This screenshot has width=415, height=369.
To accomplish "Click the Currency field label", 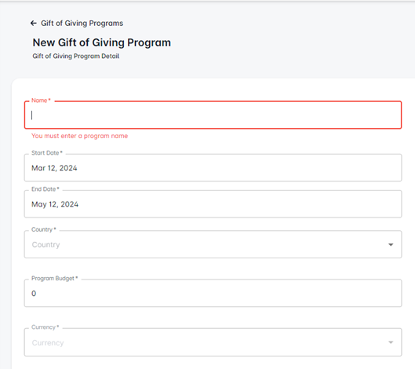I will [46, 327].
